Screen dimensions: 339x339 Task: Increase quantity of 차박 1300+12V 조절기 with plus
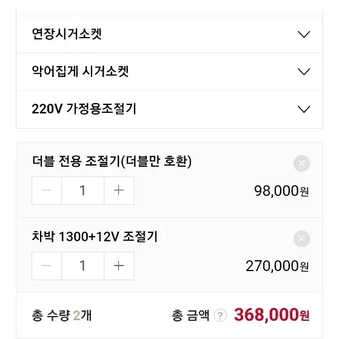click(x=119, y=266)
